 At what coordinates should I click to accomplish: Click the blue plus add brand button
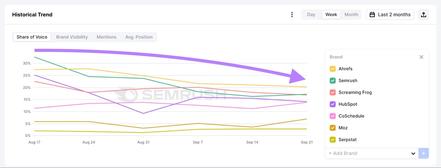[x=423, y=153]
